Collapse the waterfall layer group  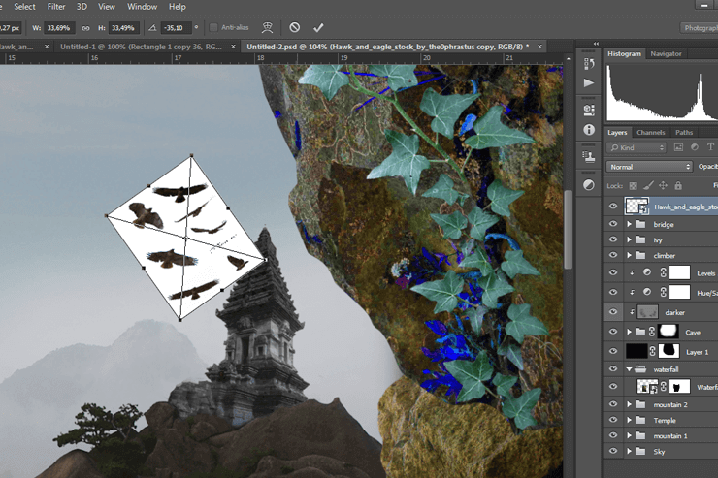pos(629,368)
